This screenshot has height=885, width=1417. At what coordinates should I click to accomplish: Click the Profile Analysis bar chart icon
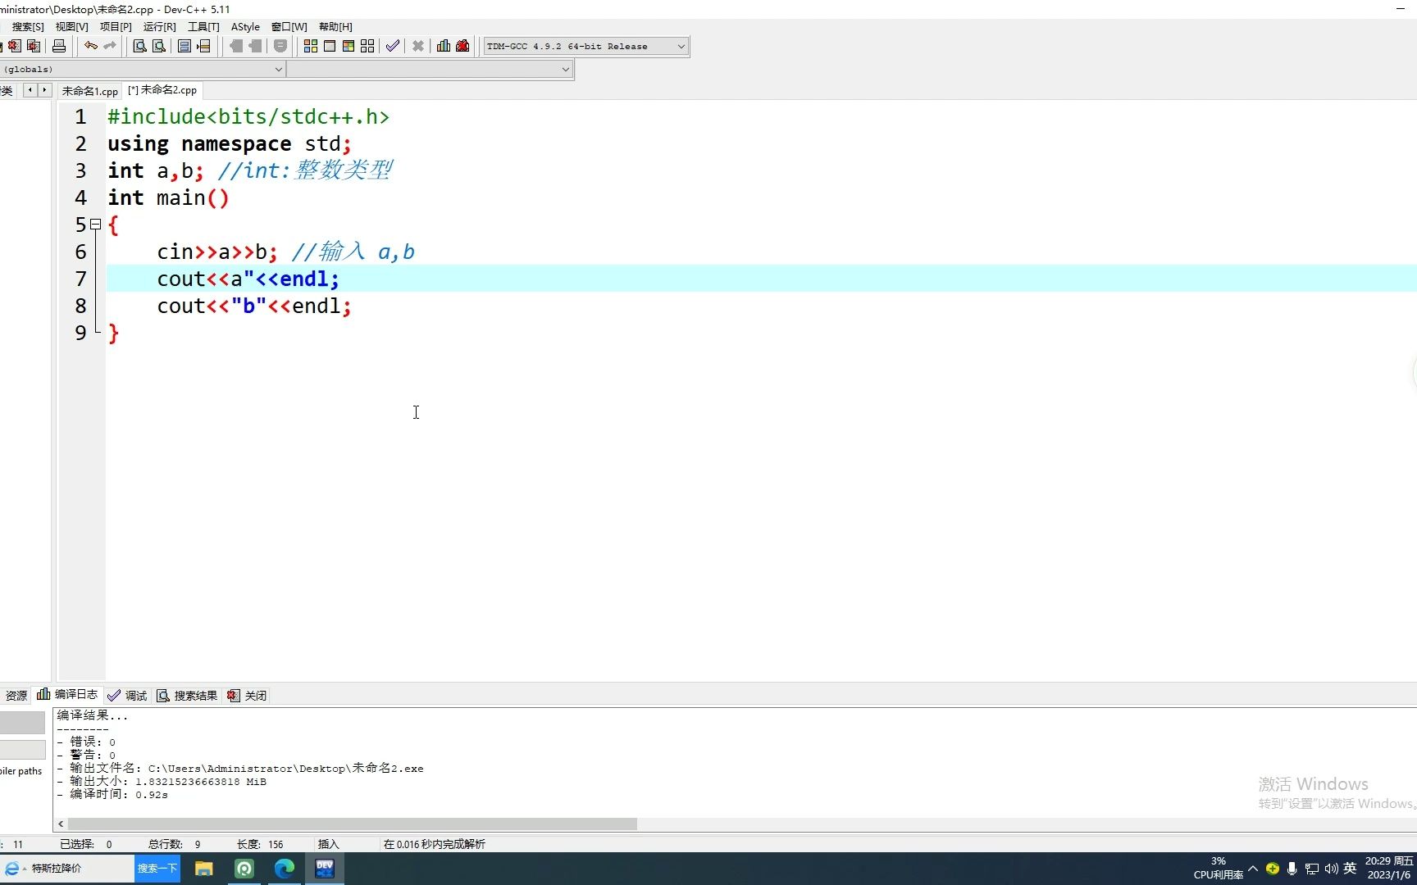(x=444, y=46)
